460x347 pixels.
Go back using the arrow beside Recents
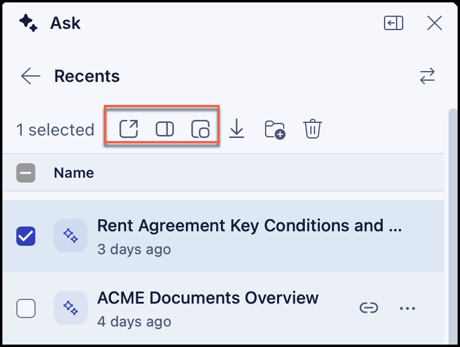(x=31, y=76)
